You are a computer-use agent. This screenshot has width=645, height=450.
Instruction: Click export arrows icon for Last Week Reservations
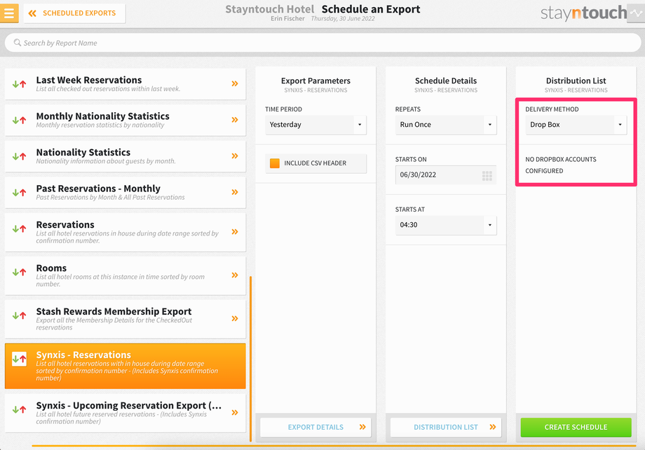point(20,84)
